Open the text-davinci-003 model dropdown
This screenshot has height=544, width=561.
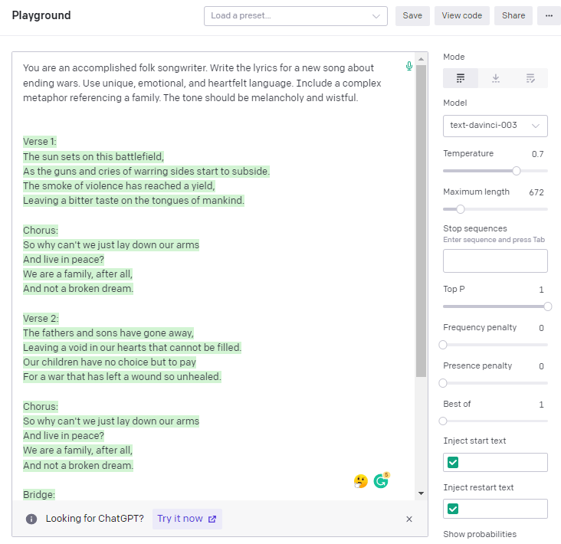pyautogui.click(x=495, y=126)
